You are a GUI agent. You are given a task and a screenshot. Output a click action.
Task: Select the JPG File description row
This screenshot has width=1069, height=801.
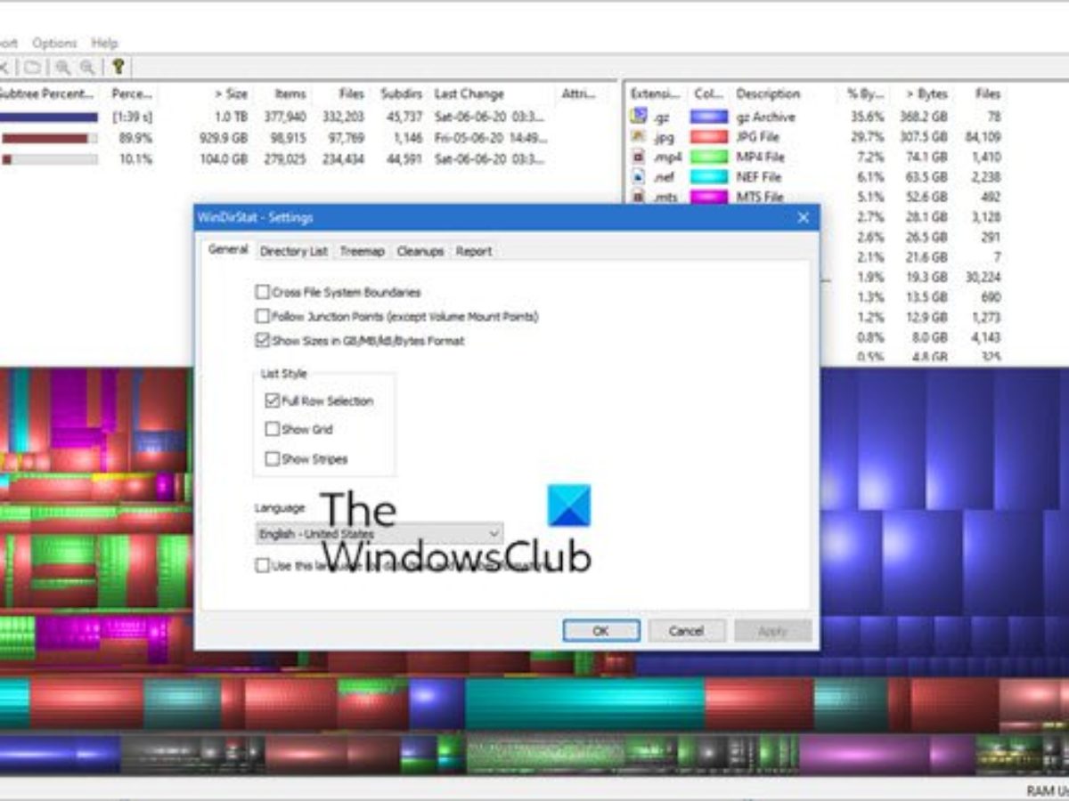(757, 137)
